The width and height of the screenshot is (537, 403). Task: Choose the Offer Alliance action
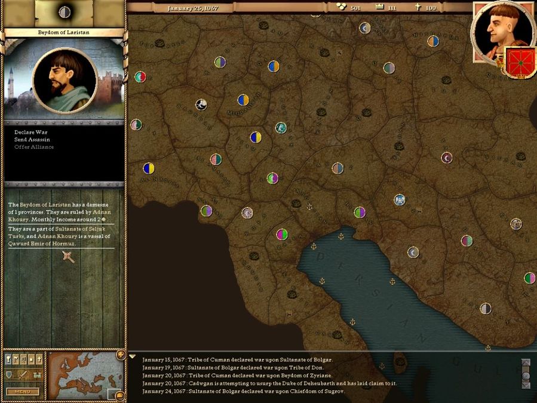(34, 147)
